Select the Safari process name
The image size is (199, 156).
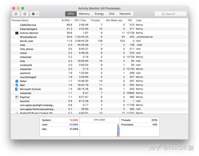click(x=23, y=81)
